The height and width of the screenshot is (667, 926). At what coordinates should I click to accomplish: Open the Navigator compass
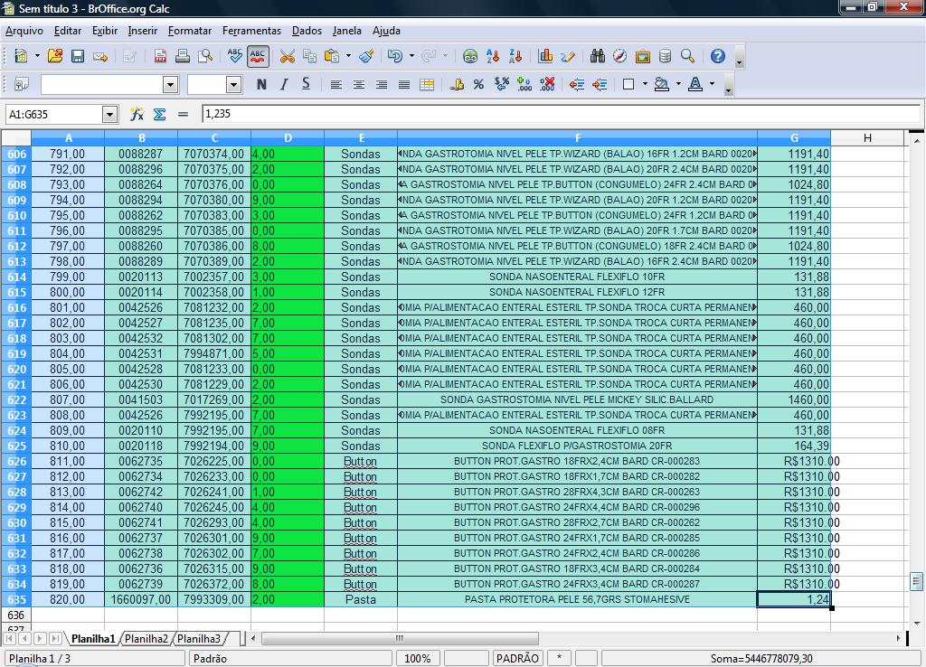click(619, 56)
